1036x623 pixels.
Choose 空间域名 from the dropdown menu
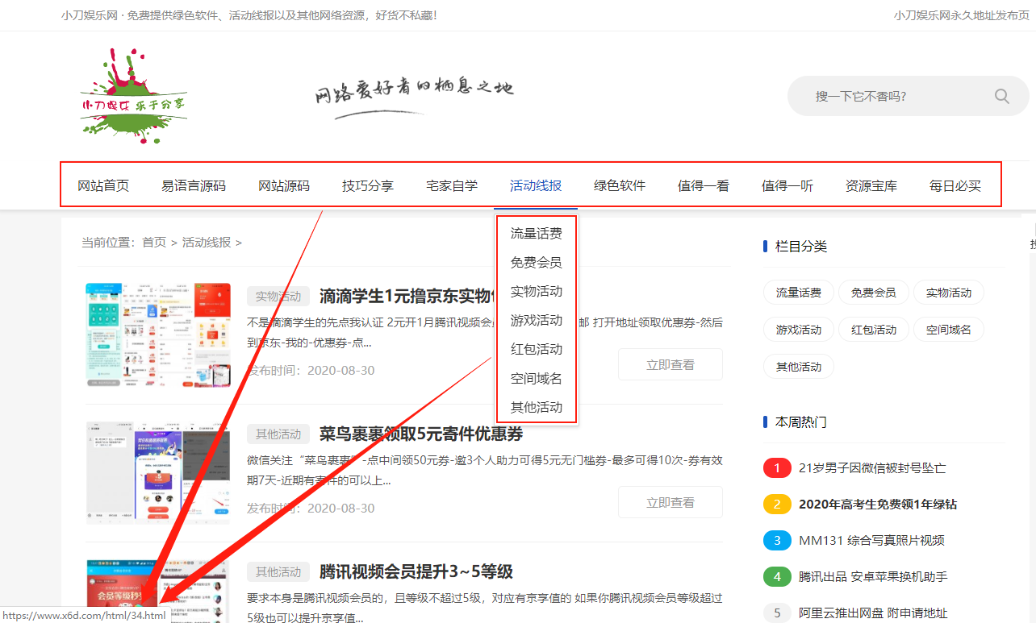(537, 379)
